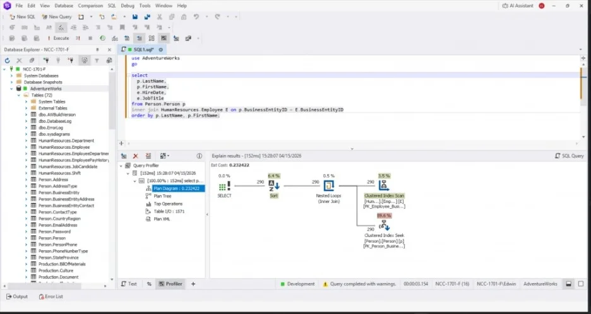
Task: Refresh the Database Explorer
Action: [x=7, y=61]
